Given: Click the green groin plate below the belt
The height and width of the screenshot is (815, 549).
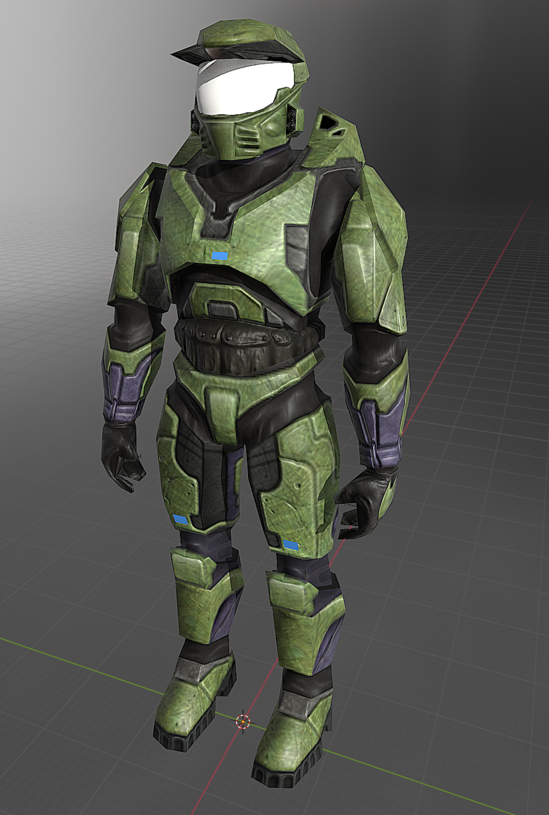Looking at the screenshot, I should click(x=222, y=398).
